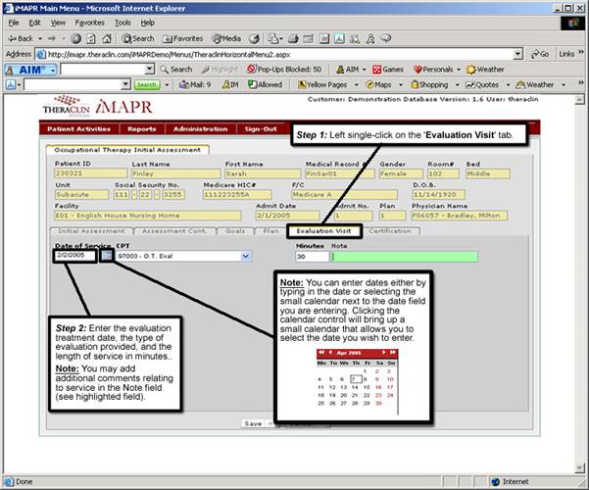Viewport: 589px width, 490px height.
Task: Click the Save button
Action: (253, 423)
